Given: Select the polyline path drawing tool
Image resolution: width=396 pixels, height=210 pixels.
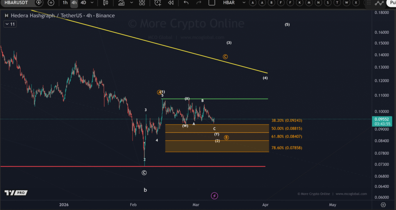Looking at the screenshot, I should [x=379, y=3].
